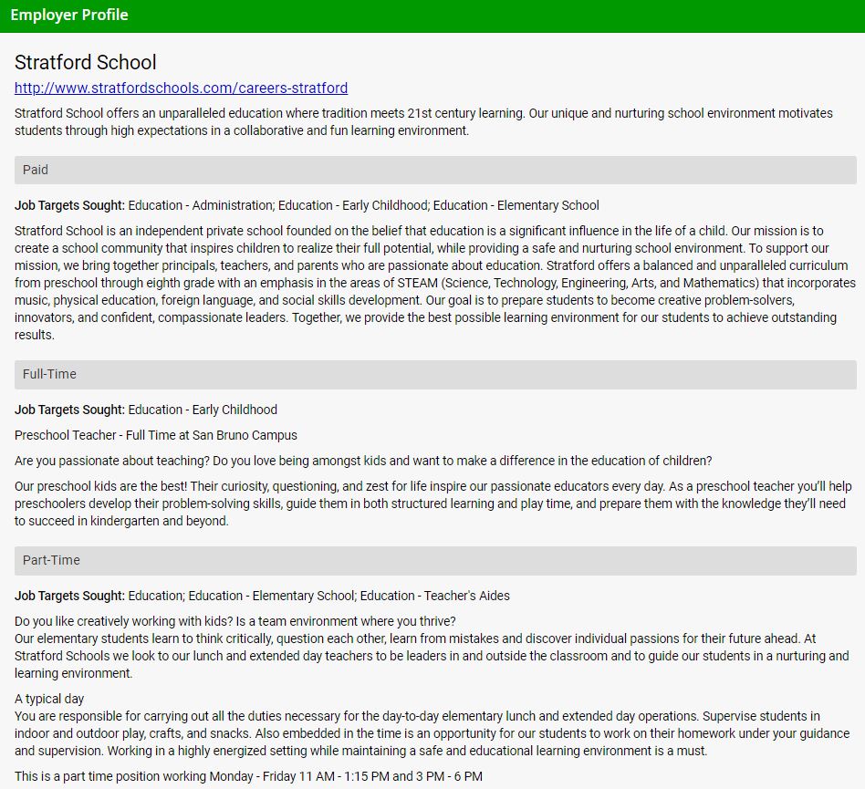Click Job Targets Sought label under Full-Time

69,410
